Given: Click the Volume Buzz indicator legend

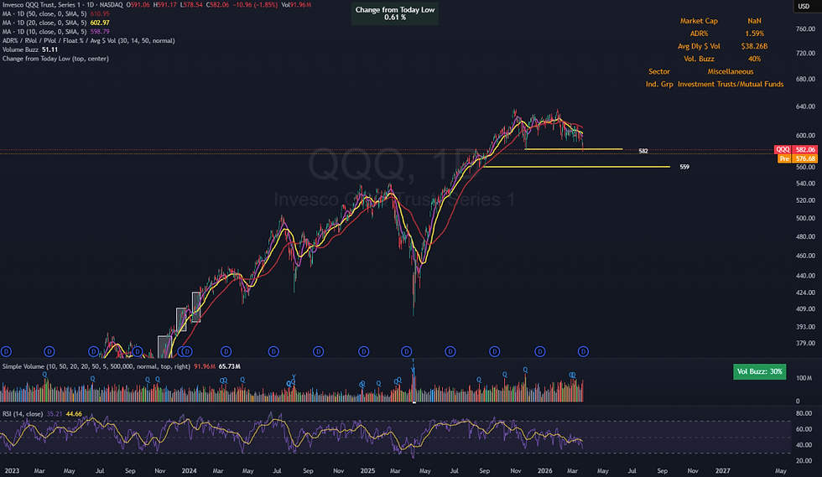Looking at the screenshot, I should pos(20,49).
